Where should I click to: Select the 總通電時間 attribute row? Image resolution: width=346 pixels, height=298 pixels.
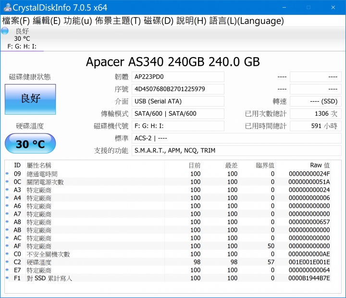coord(168,174)
